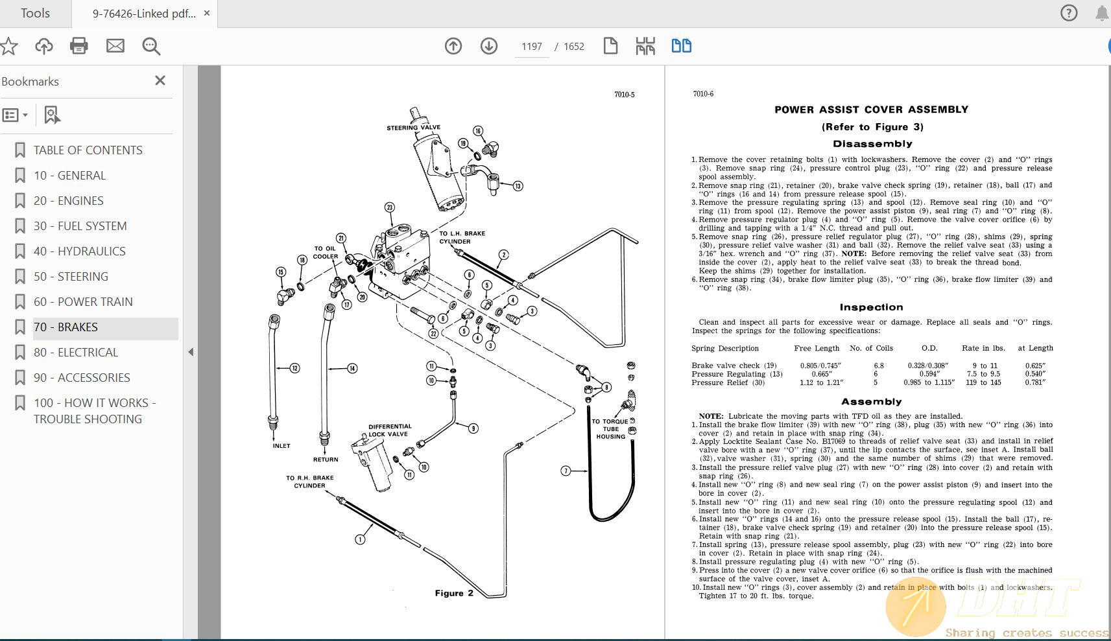Click the cloud upload icon
The width and height of the screenshot is (1111, 641).
[44, 46]
